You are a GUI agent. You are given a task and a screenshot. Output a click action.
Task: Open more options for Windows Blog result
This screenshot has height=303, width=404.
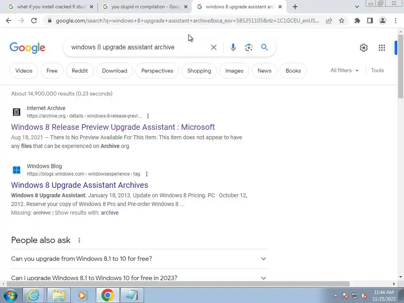(x=147, y=174)
